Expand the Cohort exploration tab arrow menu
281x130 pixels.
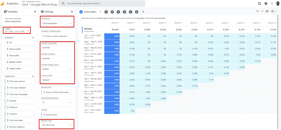click(100, 12)
